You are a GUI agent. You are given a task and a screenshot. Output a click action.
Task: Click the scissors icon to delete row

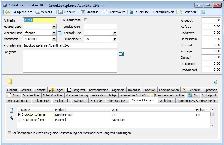coord(12,118)
